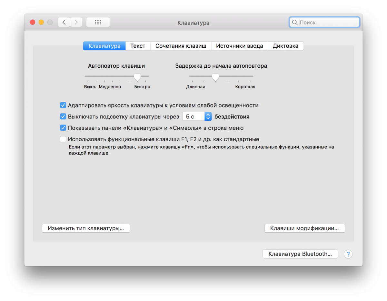Enable Использовать функциональные клавиши F1, F2 checkbox
The width and height of the screenshot is (387, 301).
click(x=63, y=139)
